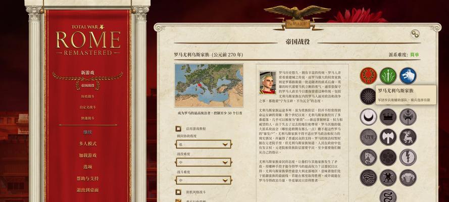The width and height of the screenshot is (449, 202).
Task: Pick the blue wolf head faction
Action: click(408, 76)
